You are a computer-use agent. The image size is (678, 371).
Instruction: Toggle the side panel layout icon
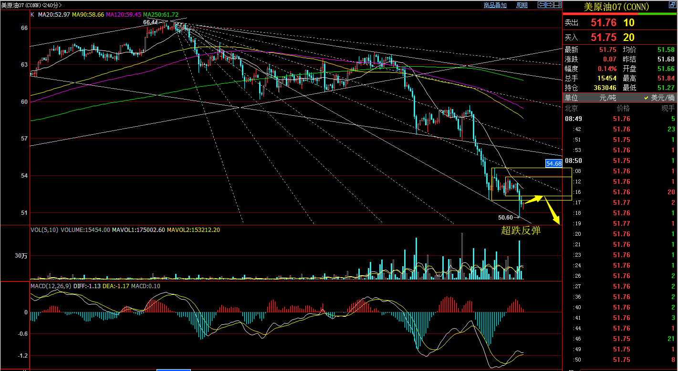point(558,5)
